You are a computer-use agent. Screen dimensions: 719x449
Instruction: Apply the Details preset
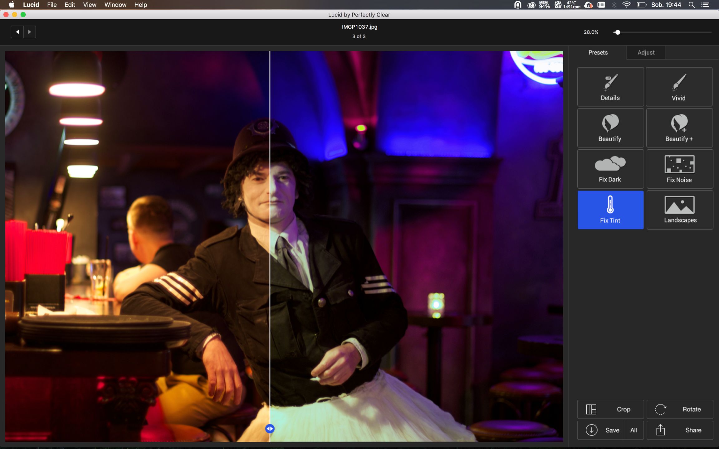pyautogui.click(x=610, y=87)
